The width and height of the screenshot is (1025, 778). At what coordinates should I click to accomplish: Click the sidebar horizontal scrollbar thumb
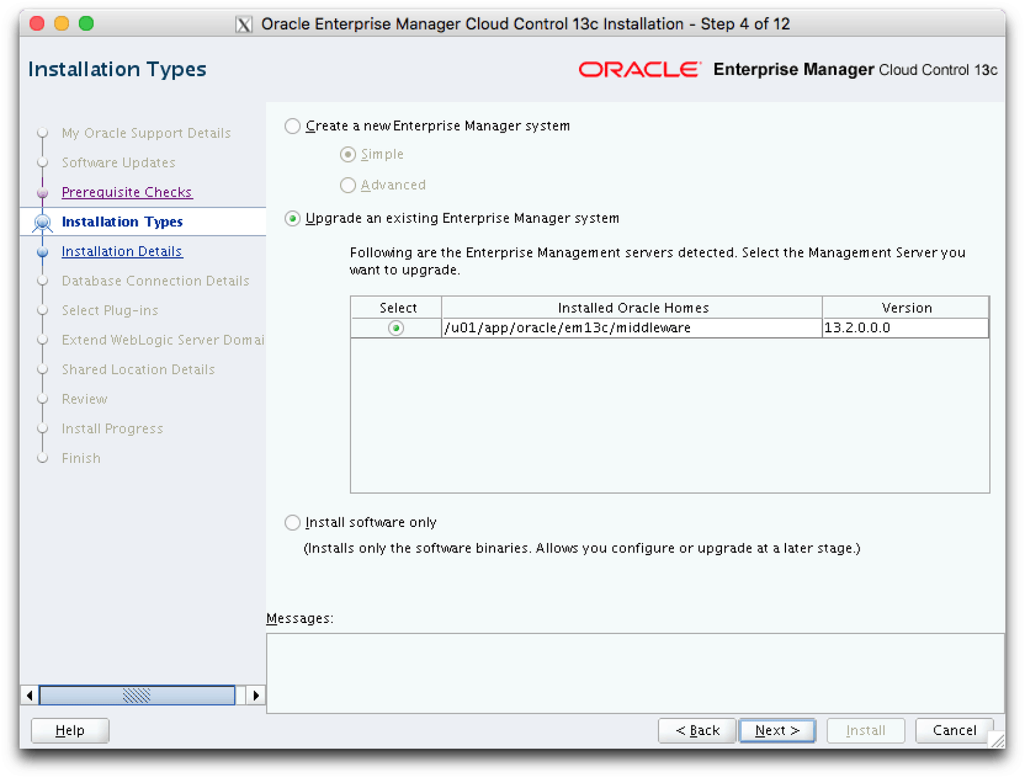(136, 695)
